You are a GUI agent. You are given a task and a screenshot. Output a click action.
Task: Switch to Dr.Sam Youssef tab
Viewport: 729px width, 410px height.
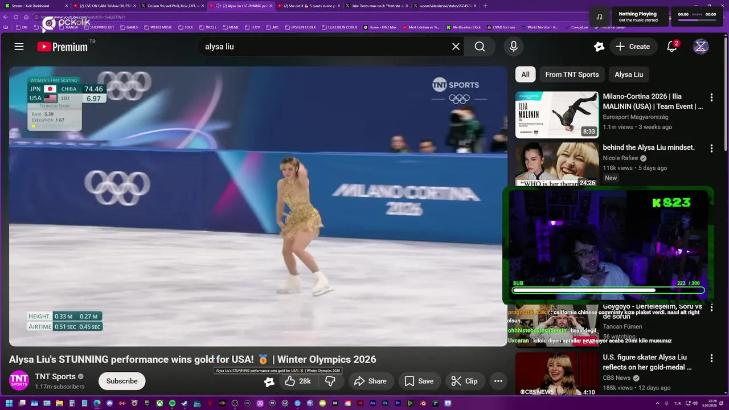pyautogui.click(x=173, y=6)
